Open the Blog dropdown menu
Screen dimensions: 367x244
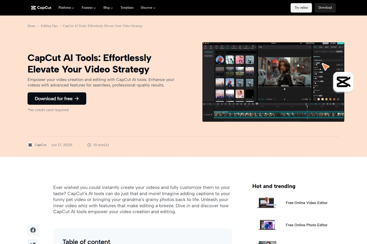[x=108, y=8]
